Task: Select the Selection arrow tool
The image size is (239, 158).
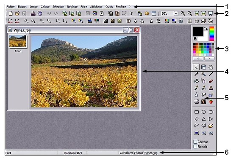Action: [196, 67]
